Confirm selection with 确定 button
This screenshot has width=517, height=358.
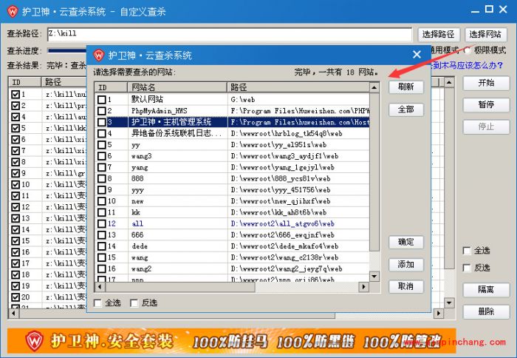click(x=405, y=242)
